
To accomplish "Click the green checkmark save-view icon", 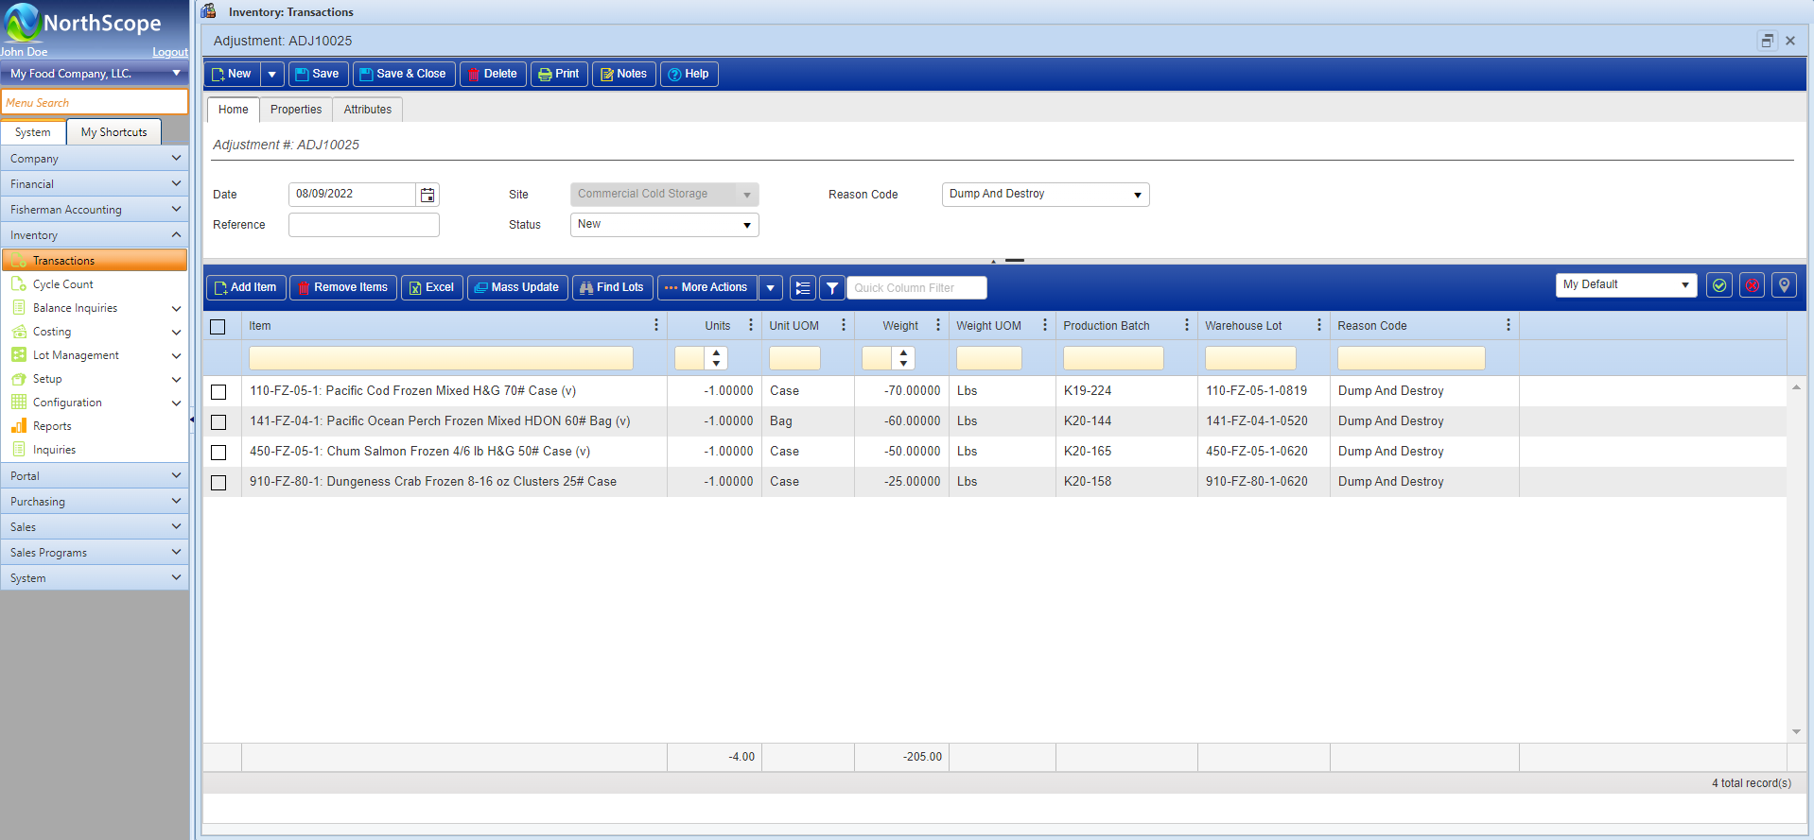I will [1719, 285].
